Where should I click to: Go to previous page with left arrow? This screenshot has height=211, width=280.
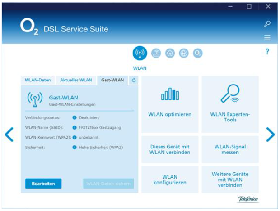pos(9,135)
